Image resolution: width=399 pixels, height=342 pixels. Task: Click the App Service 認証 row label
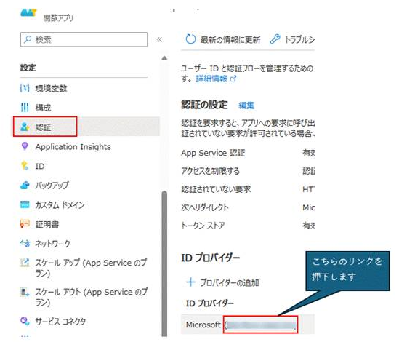(x=213, y=153)
